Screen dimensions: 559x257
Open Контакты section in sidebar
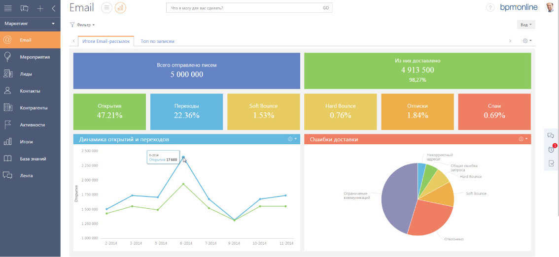click(x=30, y=91)
